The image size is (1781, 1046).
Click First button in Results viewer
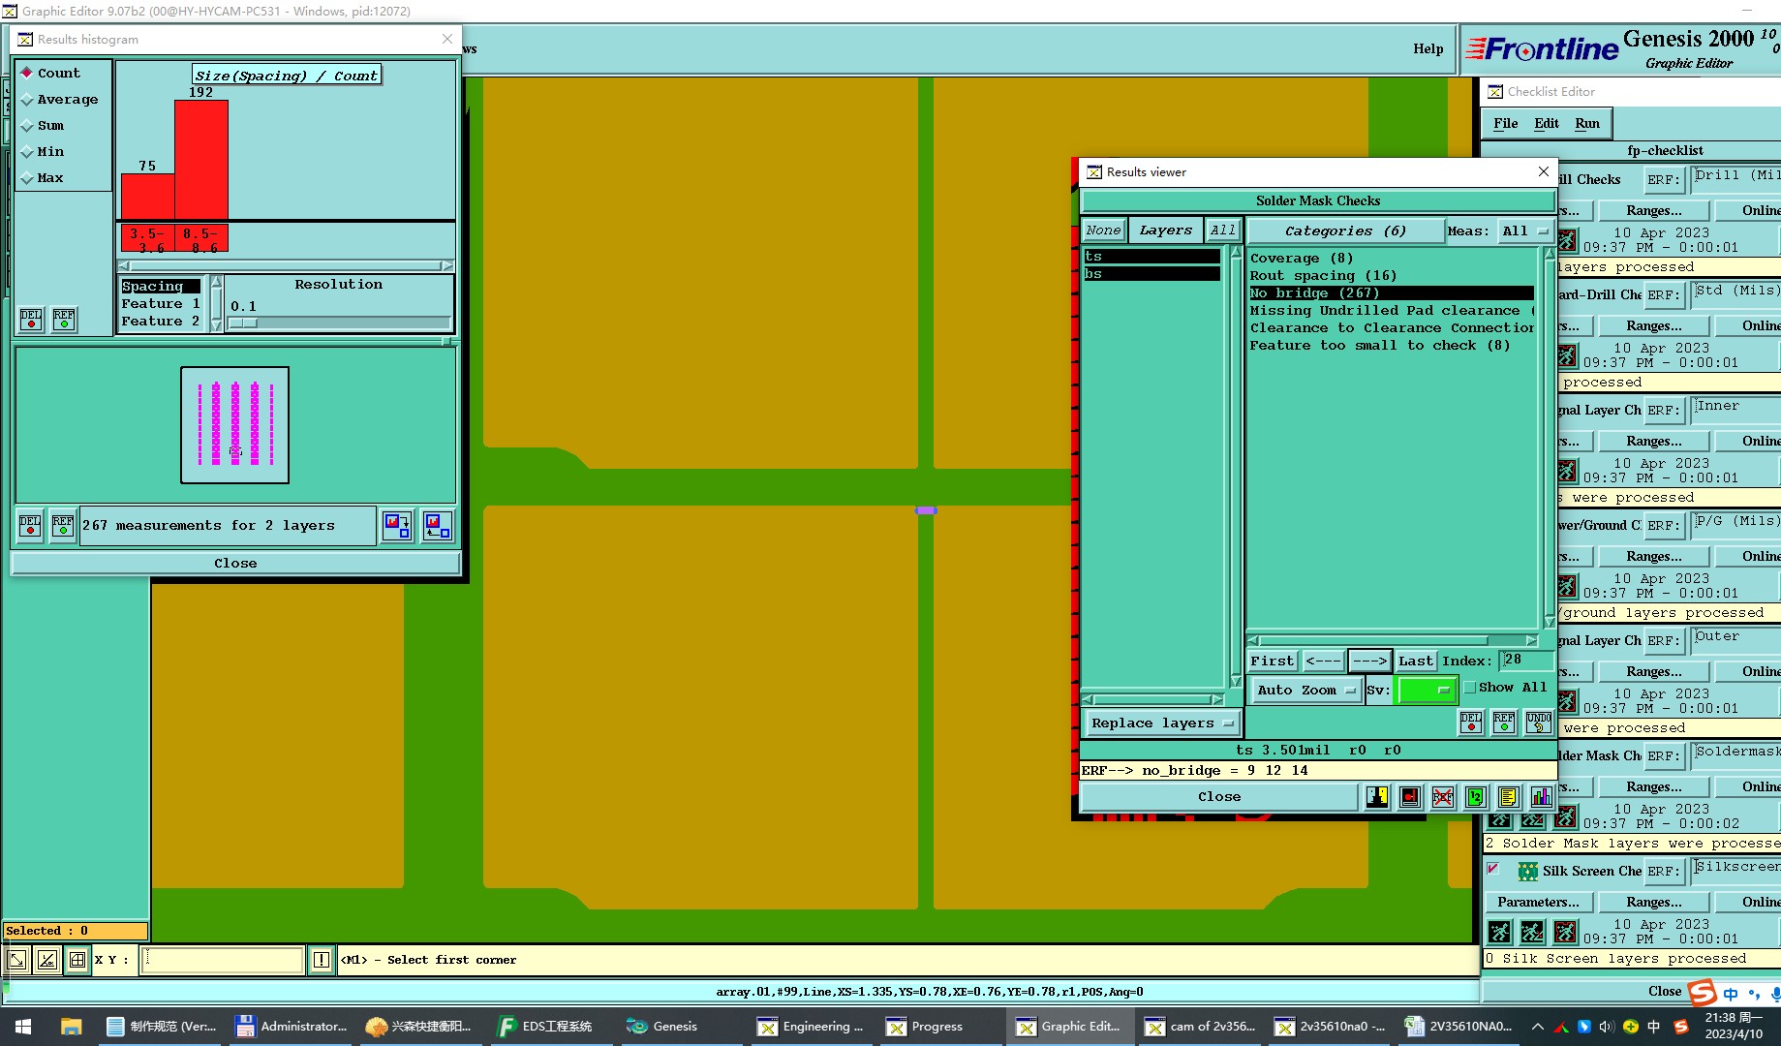pos(1272,661)
